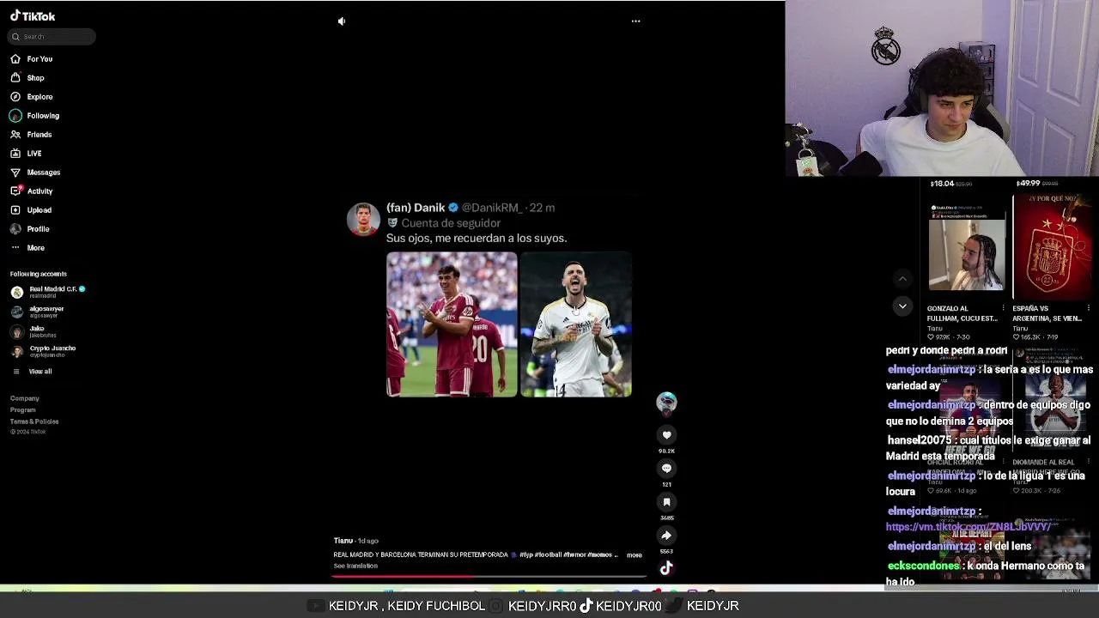This screenshot has width=1099, height=618.
Task: Click the Search input field
Action: (x=52, y=37)
